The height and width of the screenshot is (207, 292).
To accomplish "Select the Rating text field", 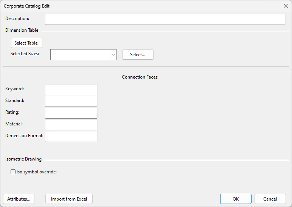I will 71,113.
